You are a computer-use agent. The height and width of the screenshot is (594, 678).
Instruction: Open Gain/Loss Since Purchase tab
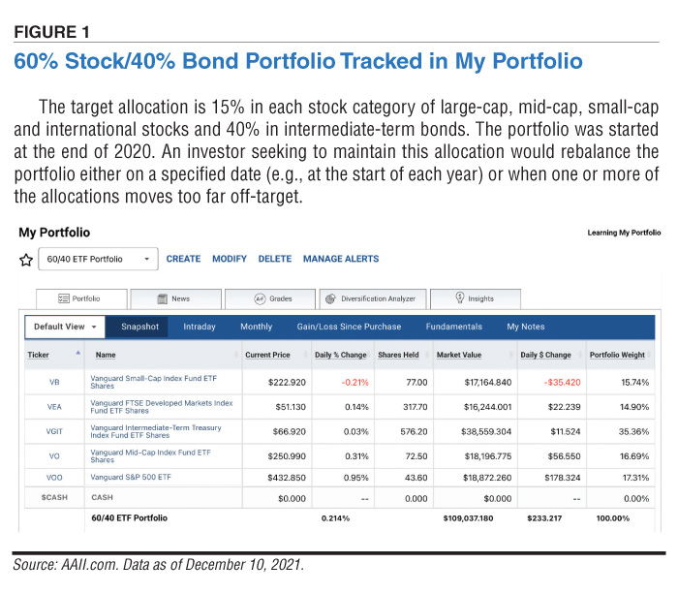pos(349,327)
